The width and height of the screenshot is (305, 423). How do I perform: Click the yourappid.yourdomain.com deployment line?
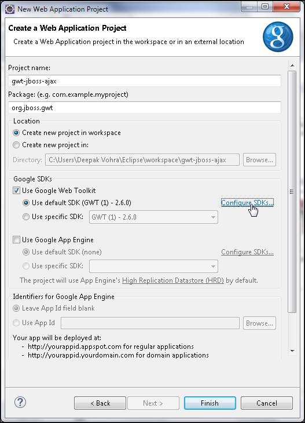[118, 355]
